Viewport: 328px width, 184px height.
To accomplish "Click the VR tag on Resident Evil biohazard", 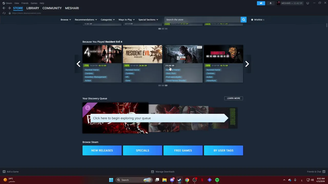I will 127,77.
